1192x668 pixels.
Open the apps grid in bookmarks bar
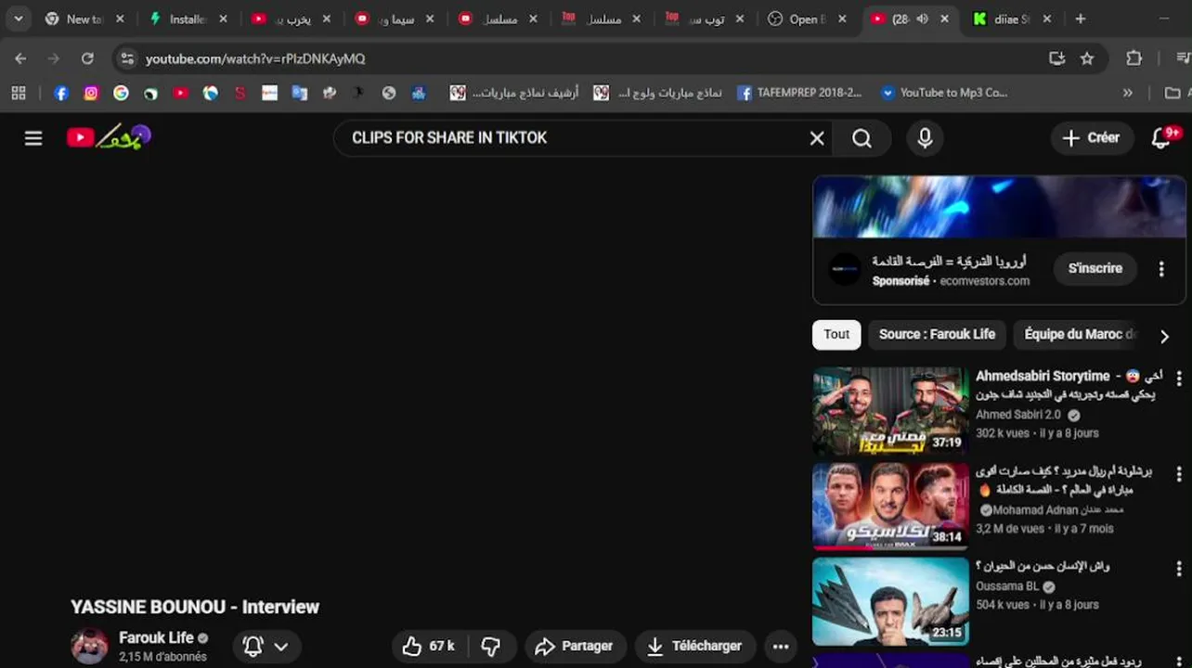click(19, 93)
